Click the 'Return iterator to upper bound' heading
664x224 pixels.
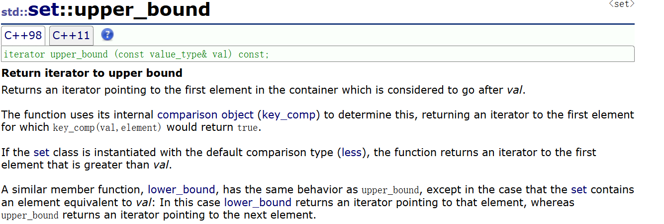[x=92, y=73]
